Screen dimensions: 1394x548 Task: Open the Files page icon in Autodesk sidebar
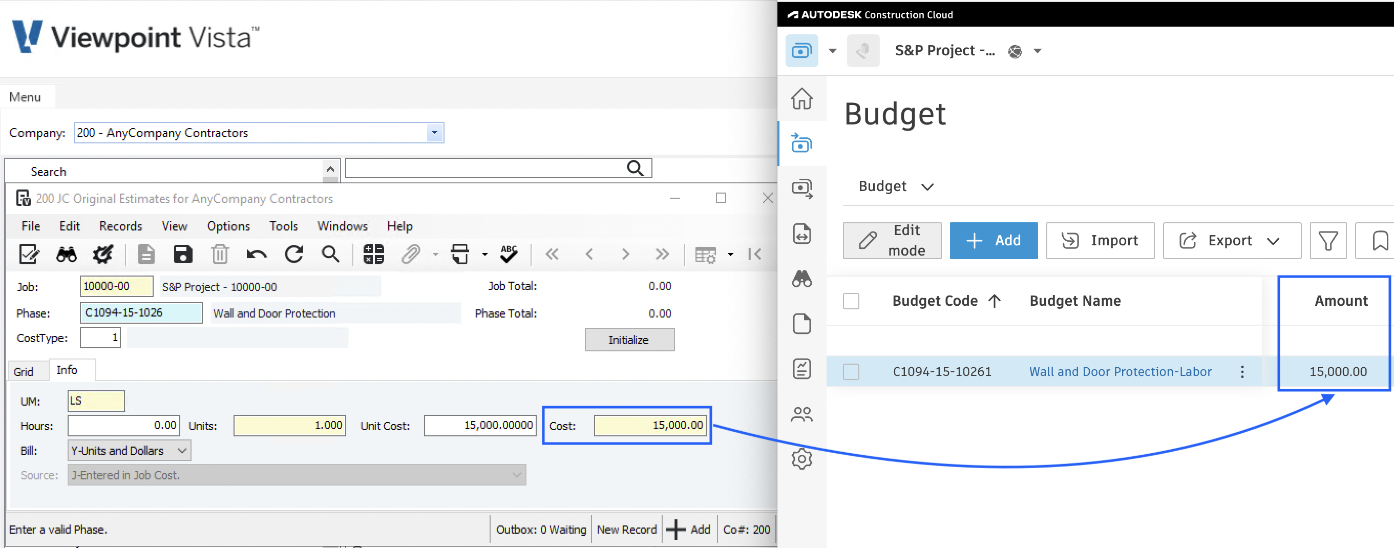click(801, 324)
